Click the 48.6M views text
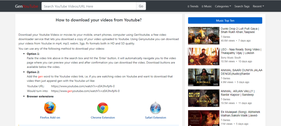This screenshot has width=281, height=126. coord(227,41)
